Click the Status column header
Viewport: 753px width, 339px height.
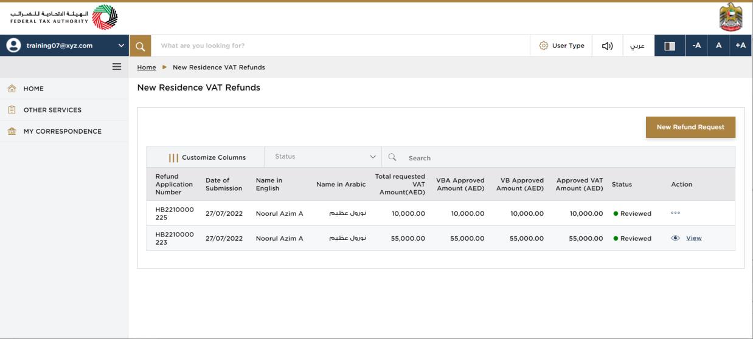pyautogui.click(x=622, y=184)
